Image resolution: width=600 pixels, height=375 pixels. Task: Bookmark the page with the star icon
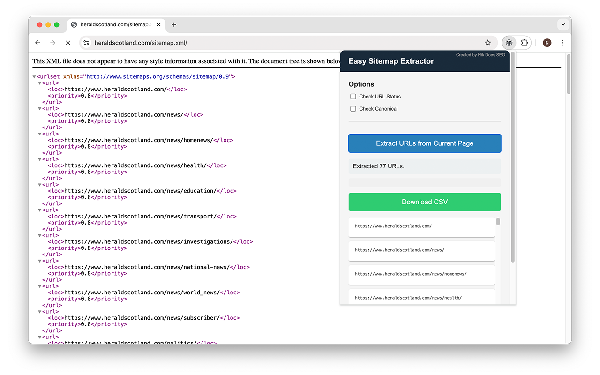tap(488, 43)
